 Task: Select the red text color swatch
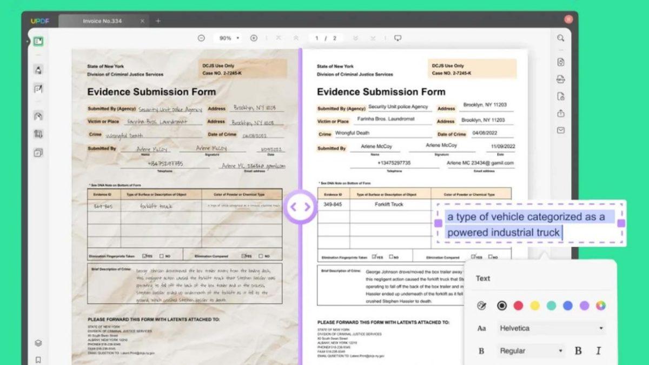[518, 305]
